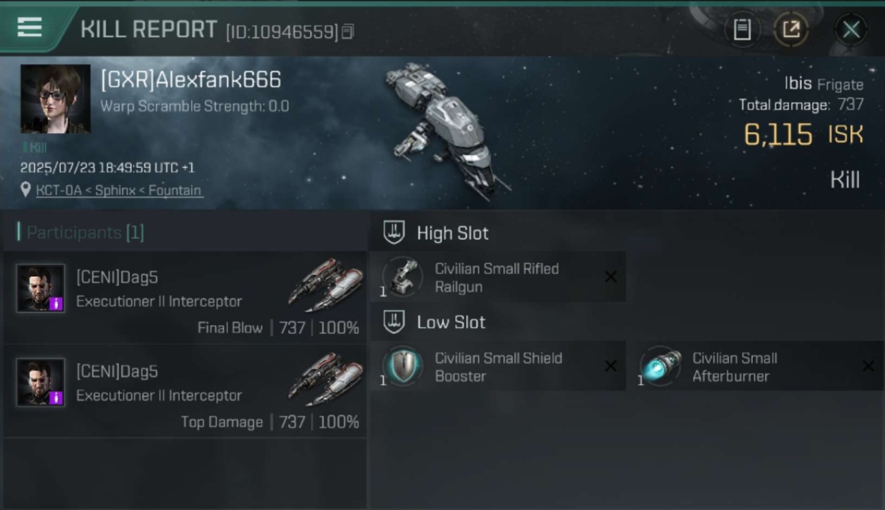Image resolution: width=885 pixels, height=510 pixels.
Task: Close the kill report window
Action: [850, 29]
